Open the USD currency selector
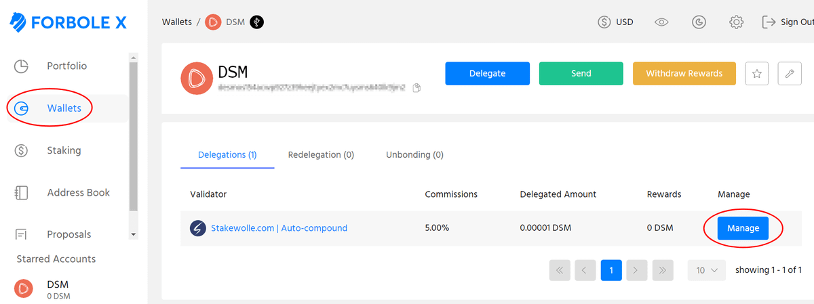 615,22
